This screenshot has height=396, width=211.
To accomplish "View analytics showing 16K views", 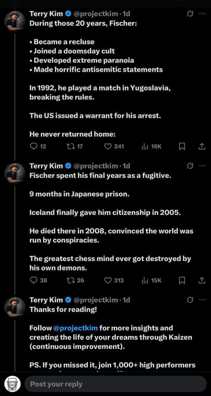I will (145, 146).
